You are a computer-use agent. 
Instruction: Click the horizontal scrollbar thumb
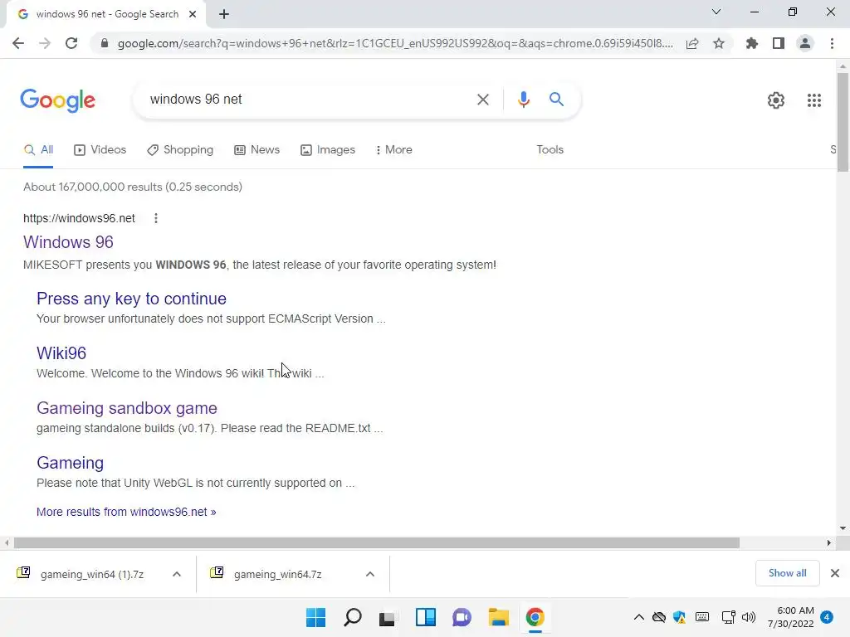[x=377, y=542]
